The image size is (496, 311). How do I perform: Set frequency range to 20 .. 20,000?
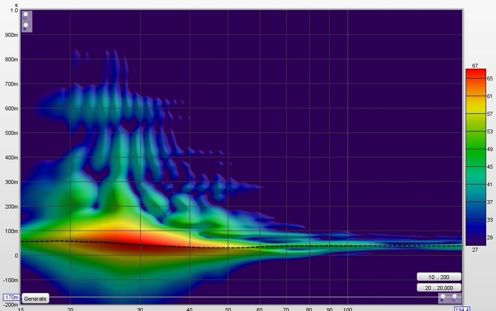coord(439,288)
